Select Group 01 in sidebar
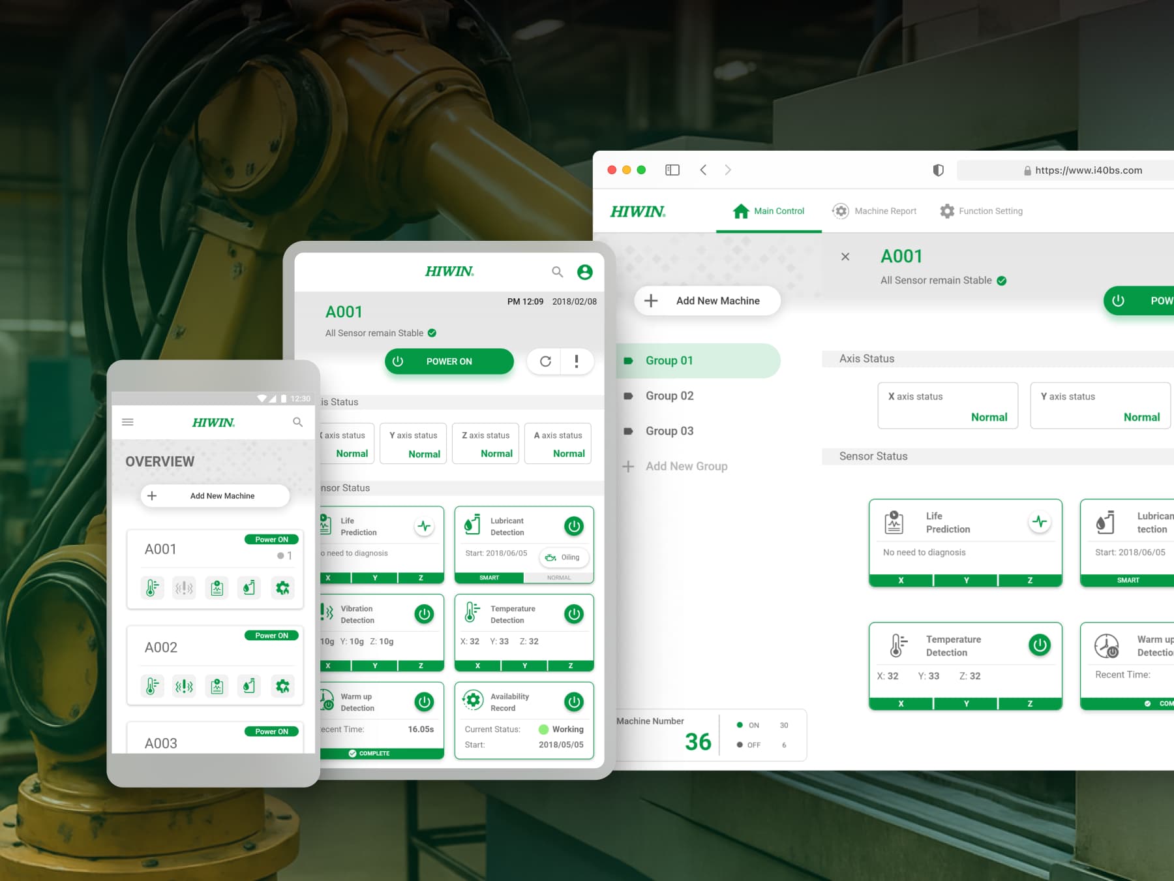 tap(669, 361)
